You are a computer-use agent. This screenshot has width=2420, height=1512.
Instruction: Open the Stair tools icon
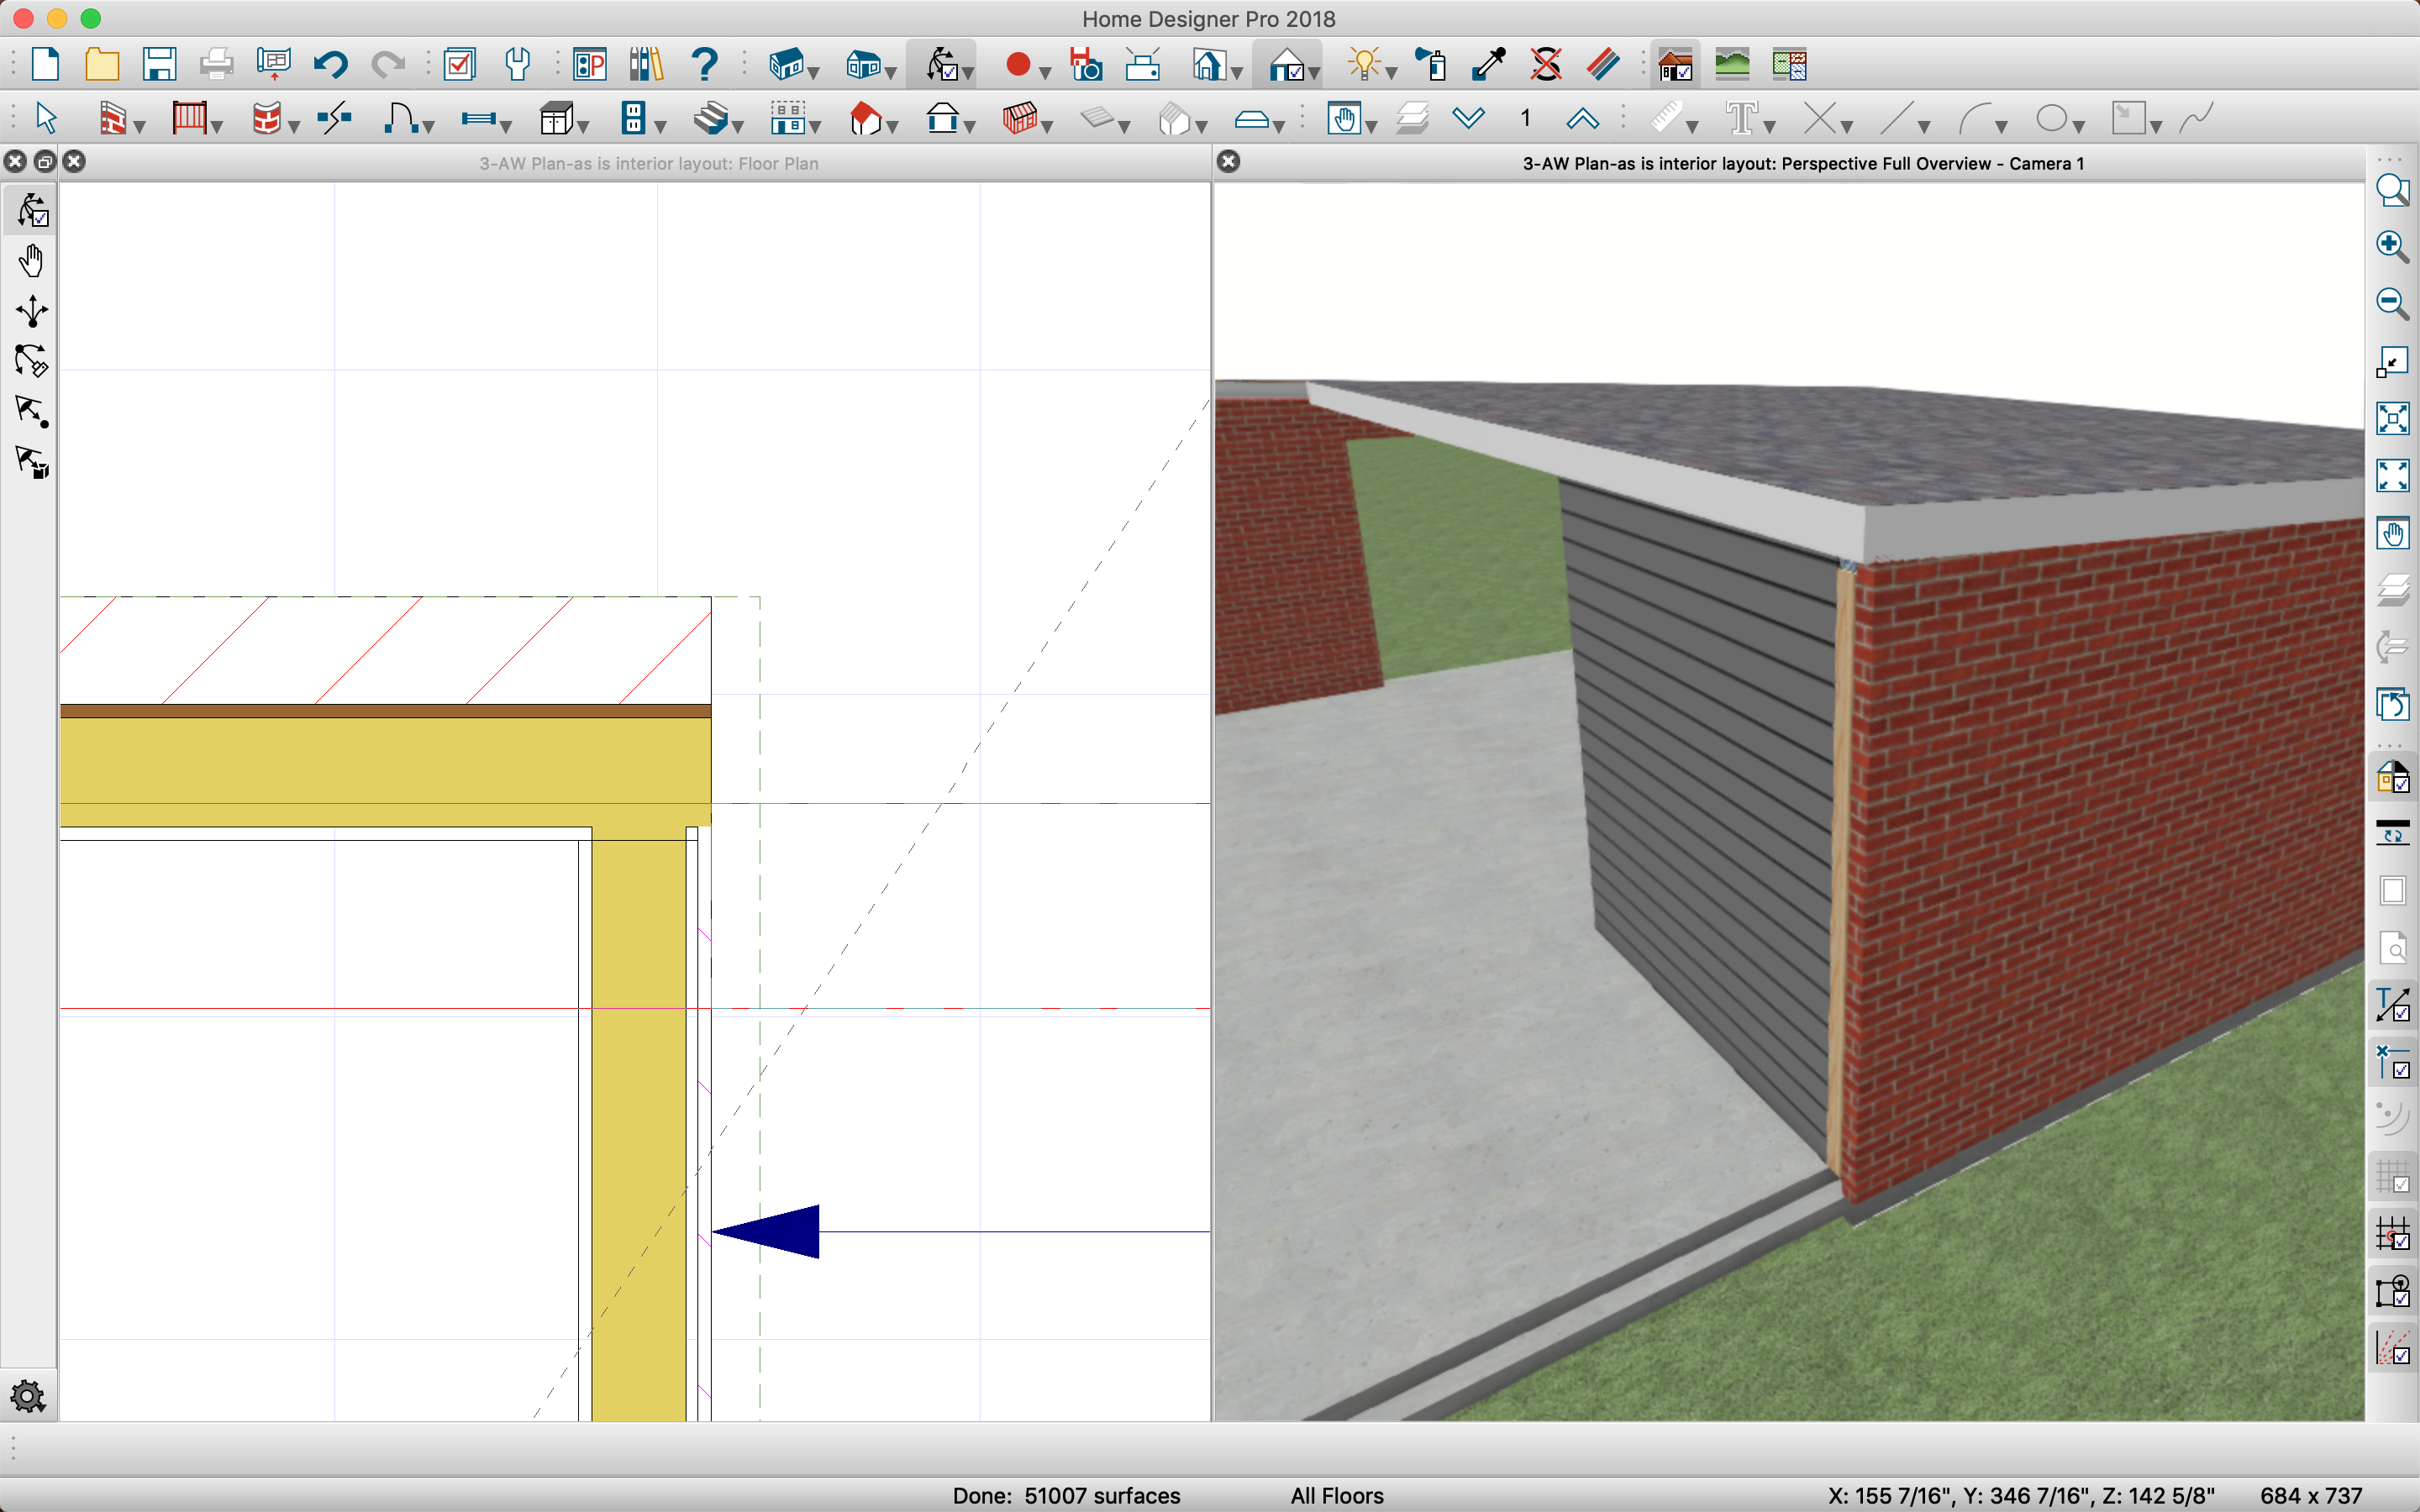pyautogui.click(x=711, y=119)
